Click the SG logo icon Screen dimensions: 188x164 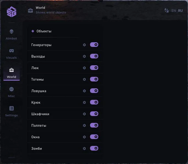point(12,12)
